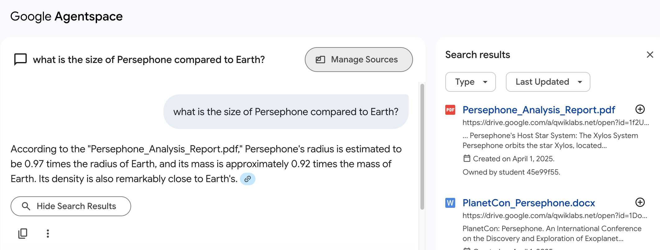Copy the response with the copy icon

[x=23, y=234]
